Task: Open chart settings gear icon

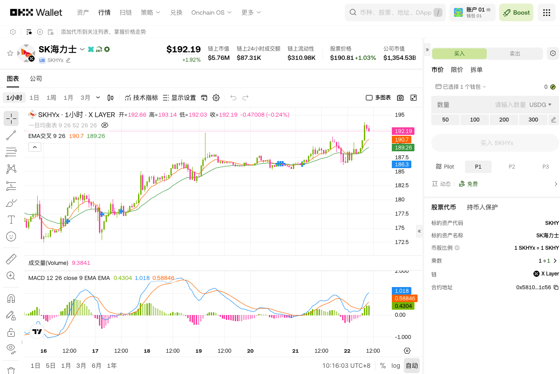Action: point(216,98)
